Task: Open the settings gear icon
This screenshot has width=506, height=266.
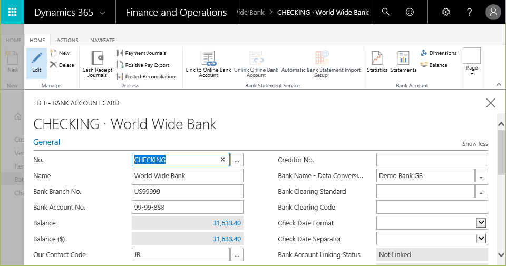Action: [446, 12]
